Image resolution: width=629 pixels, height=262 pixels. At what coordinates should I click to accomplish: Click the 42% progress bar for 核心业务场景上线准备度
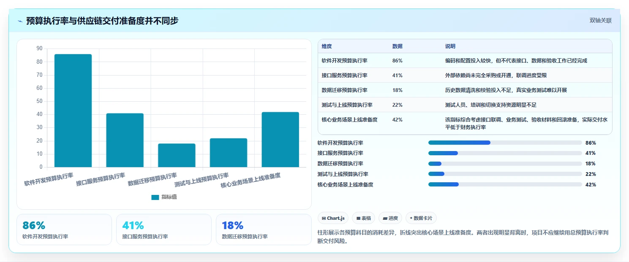click(505, 184)
